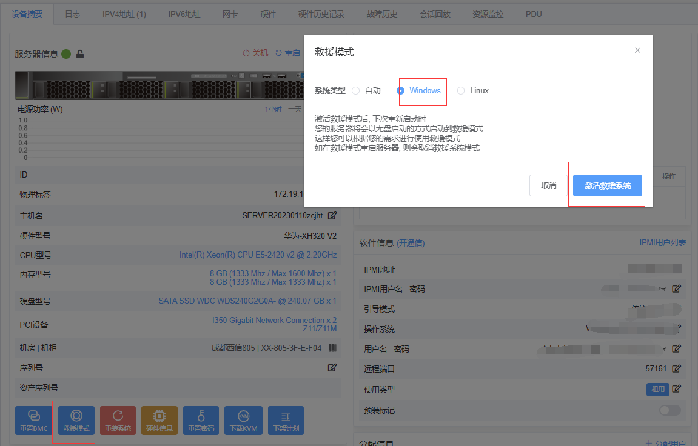The image size is (698, 446).
Task: Click the edit icon for 远程端口
Action: (x=676, y=368)
